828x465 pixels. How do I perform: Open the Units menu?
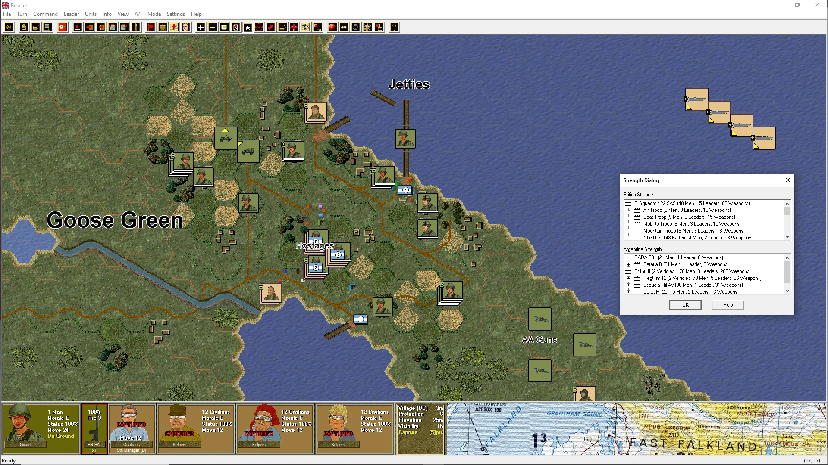[x=91, y=14]
